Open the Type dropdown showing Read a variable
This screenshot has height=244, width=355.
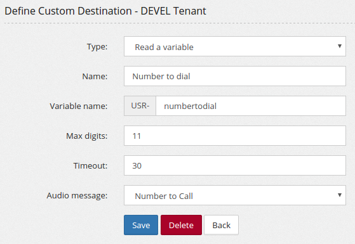coord(235,46)
